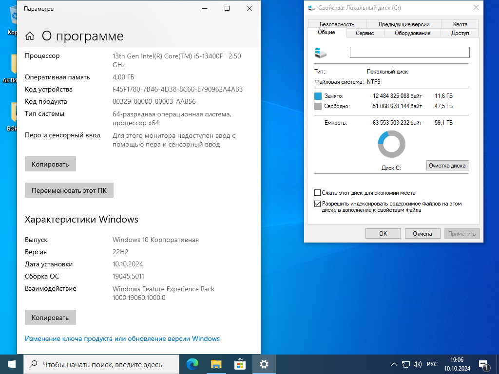Click network icon in system tray

406,364
